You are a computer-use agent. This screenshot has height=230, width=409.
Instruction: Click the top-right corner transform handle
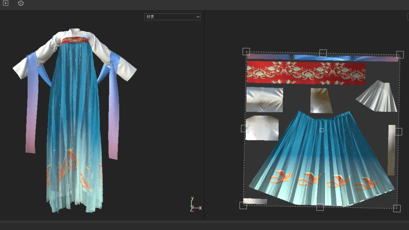(400, 54)
